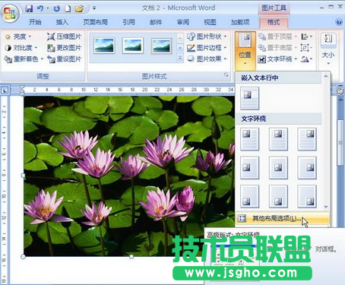Image resolution: width=345 pixels, height=285 pixels.
Task: Click the picture's bottom-left corner handle
Action: (23, 257)
